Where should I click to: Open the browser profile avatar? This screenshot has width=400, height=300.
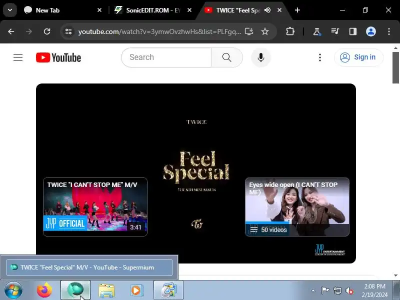coord(370,31)
